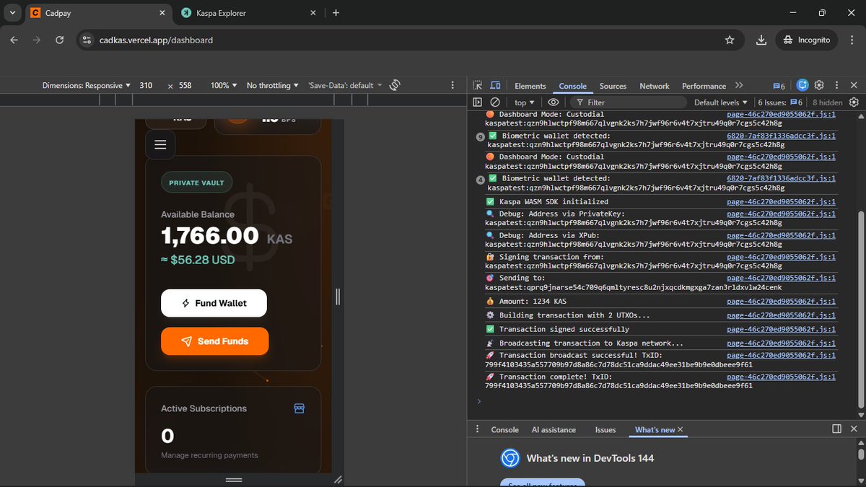The image size is (866, 487).
Task: Toggle drawer dock orientation icon
Action: point(836,429)
